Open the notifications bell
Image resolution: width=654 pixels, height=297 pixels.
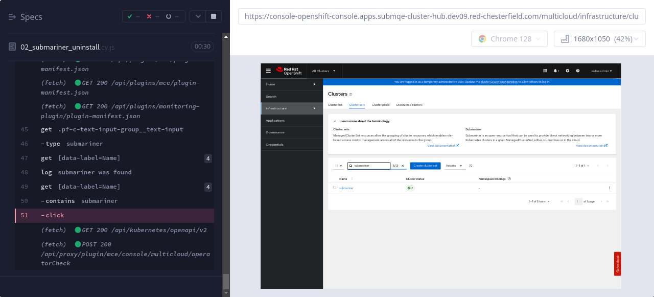pyautogui.click(x=556, y=71)
